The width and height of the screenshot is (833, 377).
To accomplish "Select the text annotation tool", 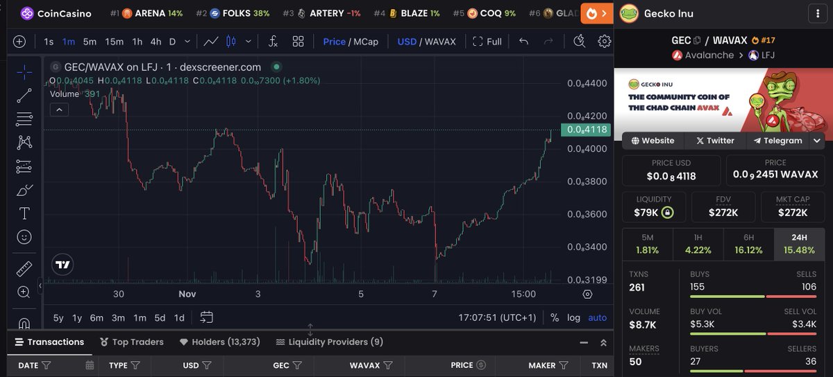I will [24, 213].
